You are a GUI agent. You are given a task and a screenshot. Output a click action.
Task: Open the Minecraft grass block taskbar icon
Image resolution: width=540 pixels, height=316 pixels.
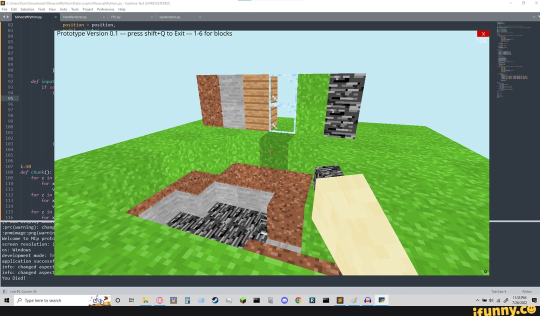(243, 300)
